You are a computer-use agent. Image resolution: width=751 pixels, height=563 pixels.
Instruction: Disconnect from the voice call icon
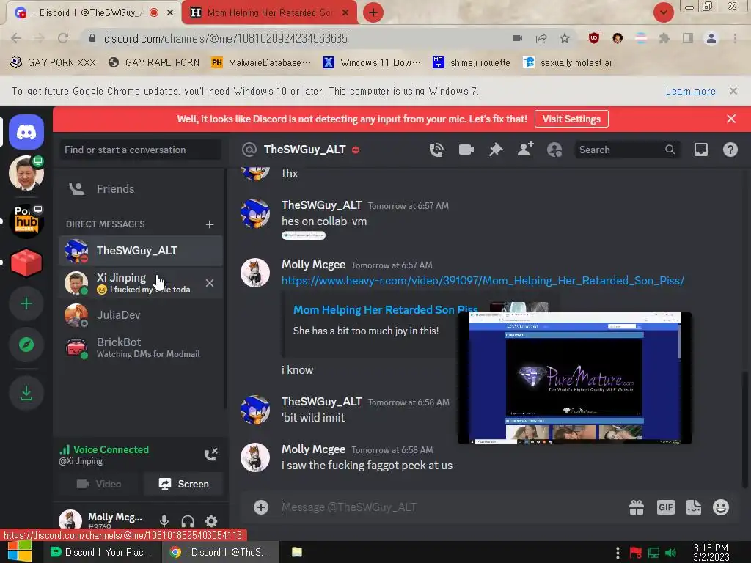pyautogui.click(x=211, y=455)
